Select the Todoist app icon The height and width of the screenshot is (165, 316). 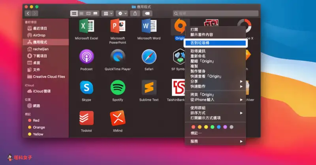pos(87,118)
